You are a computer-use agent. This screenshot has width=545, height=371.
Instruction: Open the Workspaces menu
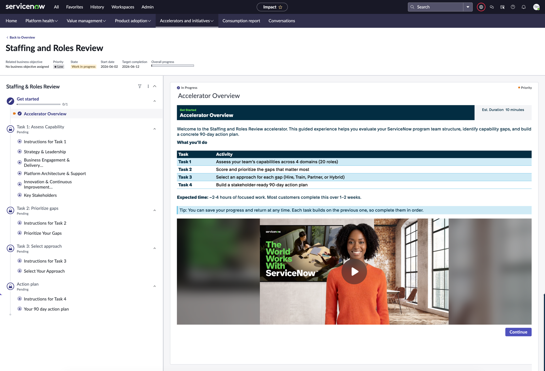click(x=123, y=7)
